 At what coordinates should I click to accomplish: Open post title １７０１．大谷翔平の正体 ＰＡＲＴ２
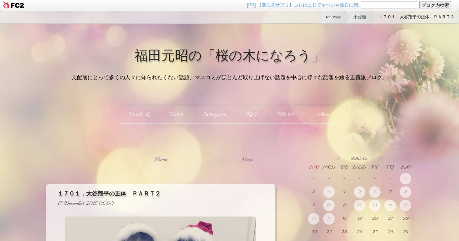point(109,194)
